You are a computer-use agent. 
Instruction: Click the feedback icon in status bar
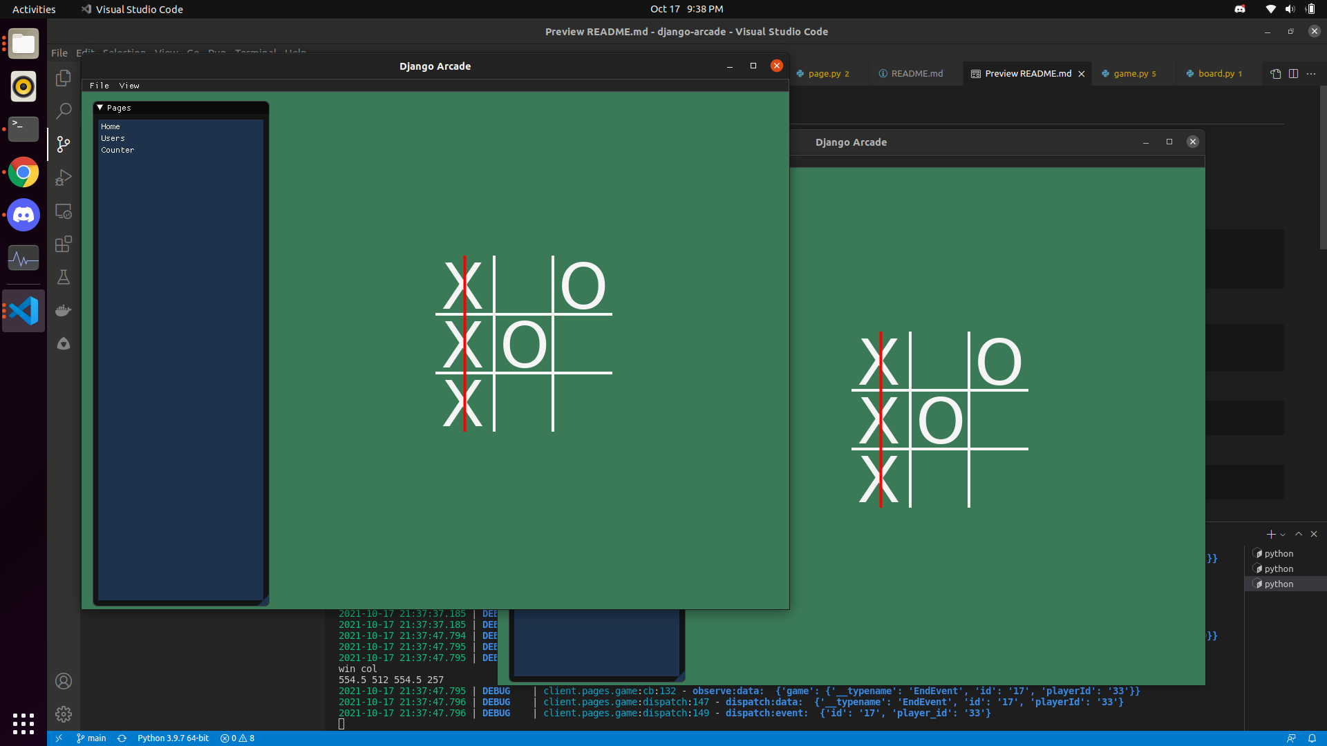click(1291, 738)
